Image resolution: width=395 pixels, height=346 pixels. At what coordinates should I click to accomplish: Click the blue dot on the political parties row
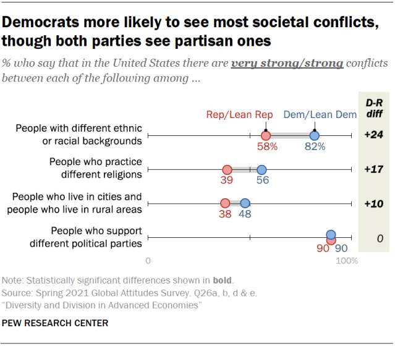click(x=331, y=234)
